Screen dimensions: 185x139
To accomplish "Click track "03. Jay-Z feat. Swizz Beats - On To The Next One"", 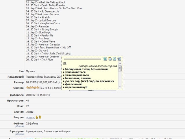I will (54, 8).
